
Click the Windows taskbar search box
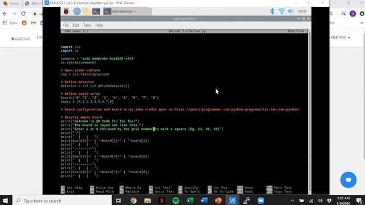(62, 200)
